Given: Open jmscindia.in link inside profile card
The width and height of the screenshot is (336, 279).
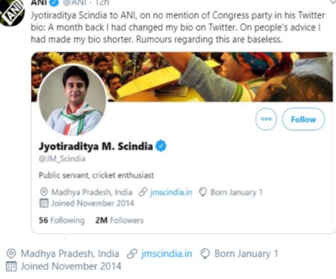Looking at the screenshot, I should click(x=171, y=192).
